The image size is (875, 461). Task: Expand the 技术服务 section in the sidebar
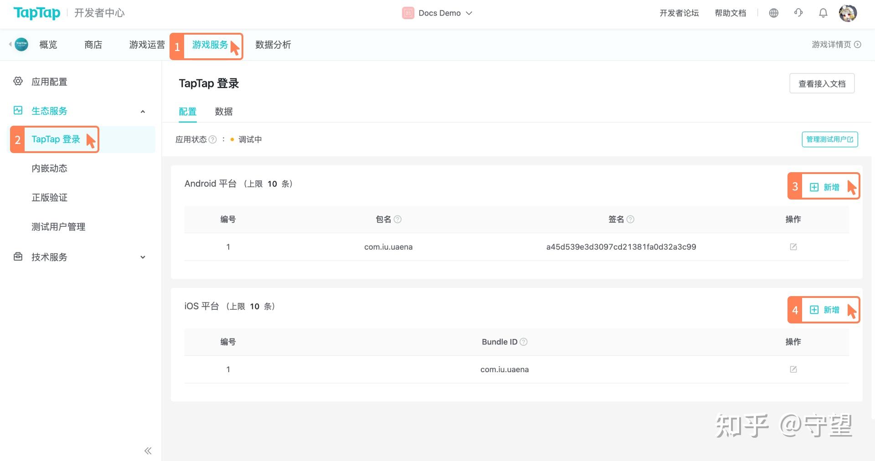pyautogui.click(x=143, y=257)
